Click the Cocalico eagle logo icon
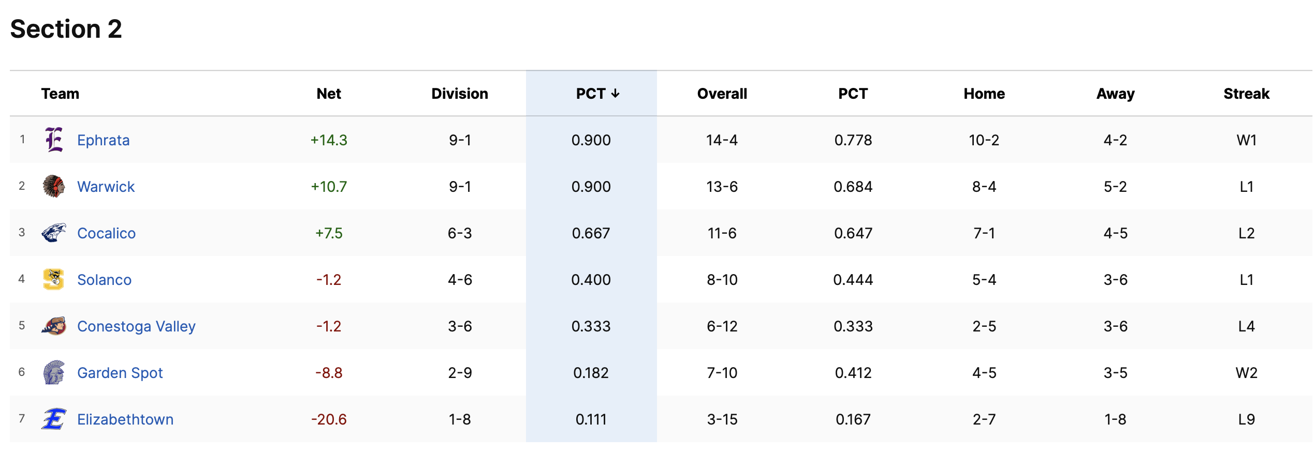This screenshot has width=1314, height=453. [54, 233]
